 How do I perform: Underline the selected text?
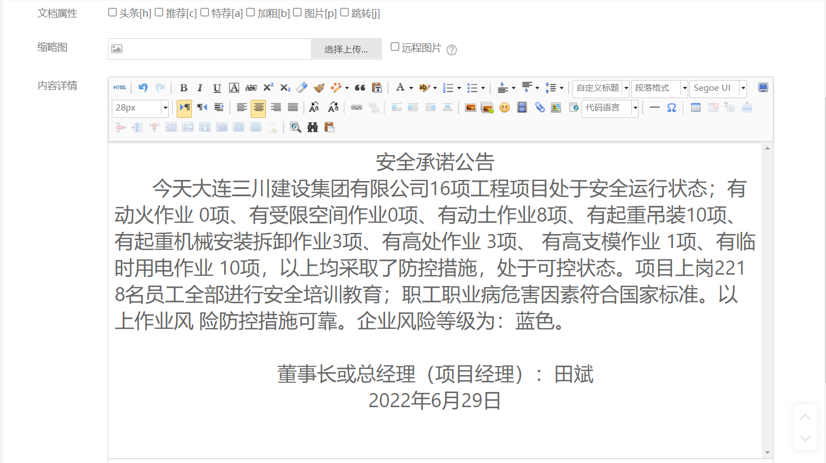(217, 88)
